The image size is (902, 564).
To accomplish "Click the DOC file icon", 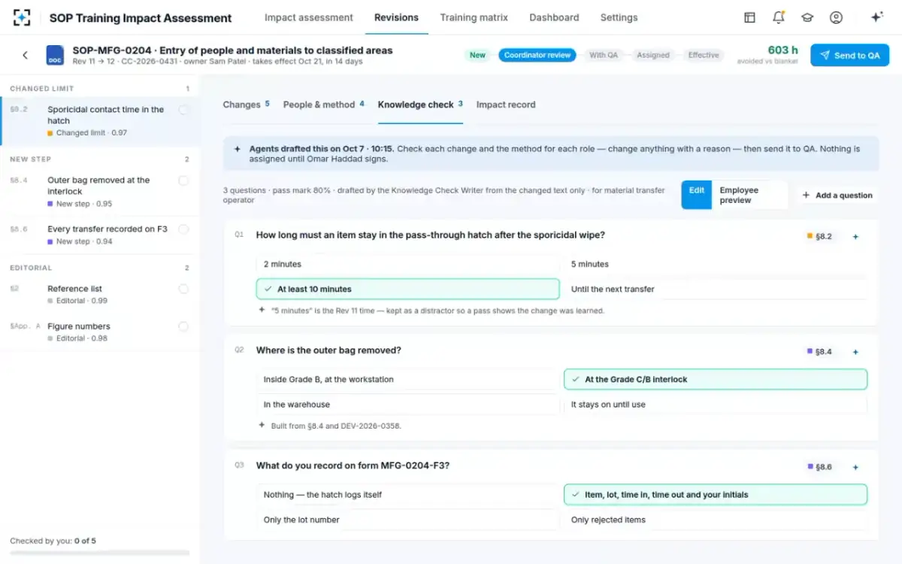I will pyautogui.click(x=55, y=55).
